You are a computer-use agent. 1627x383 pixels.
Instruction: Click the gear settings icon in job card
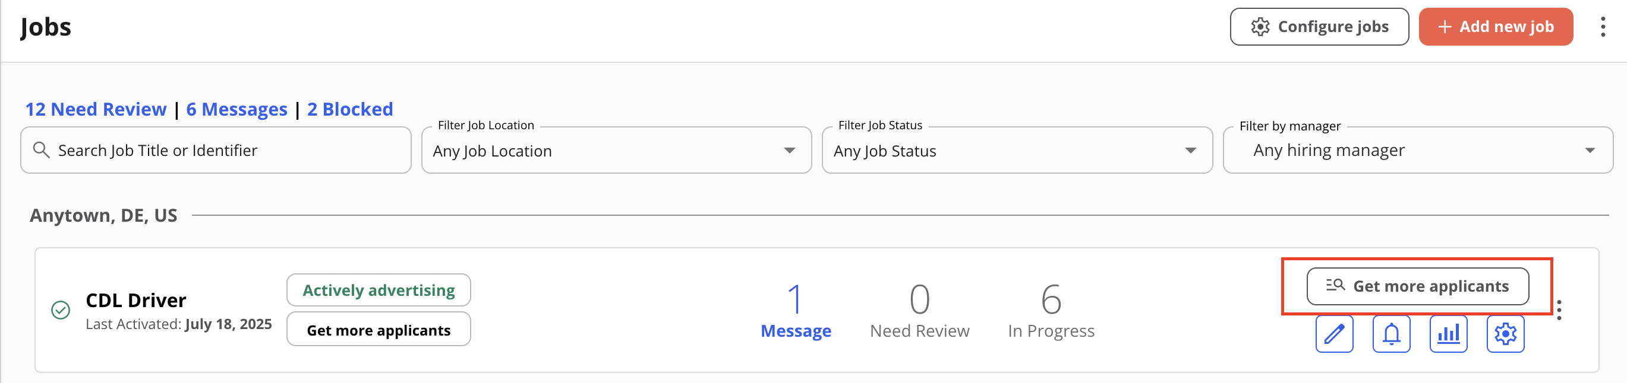pyautogui.click(x=1505, y=334)
